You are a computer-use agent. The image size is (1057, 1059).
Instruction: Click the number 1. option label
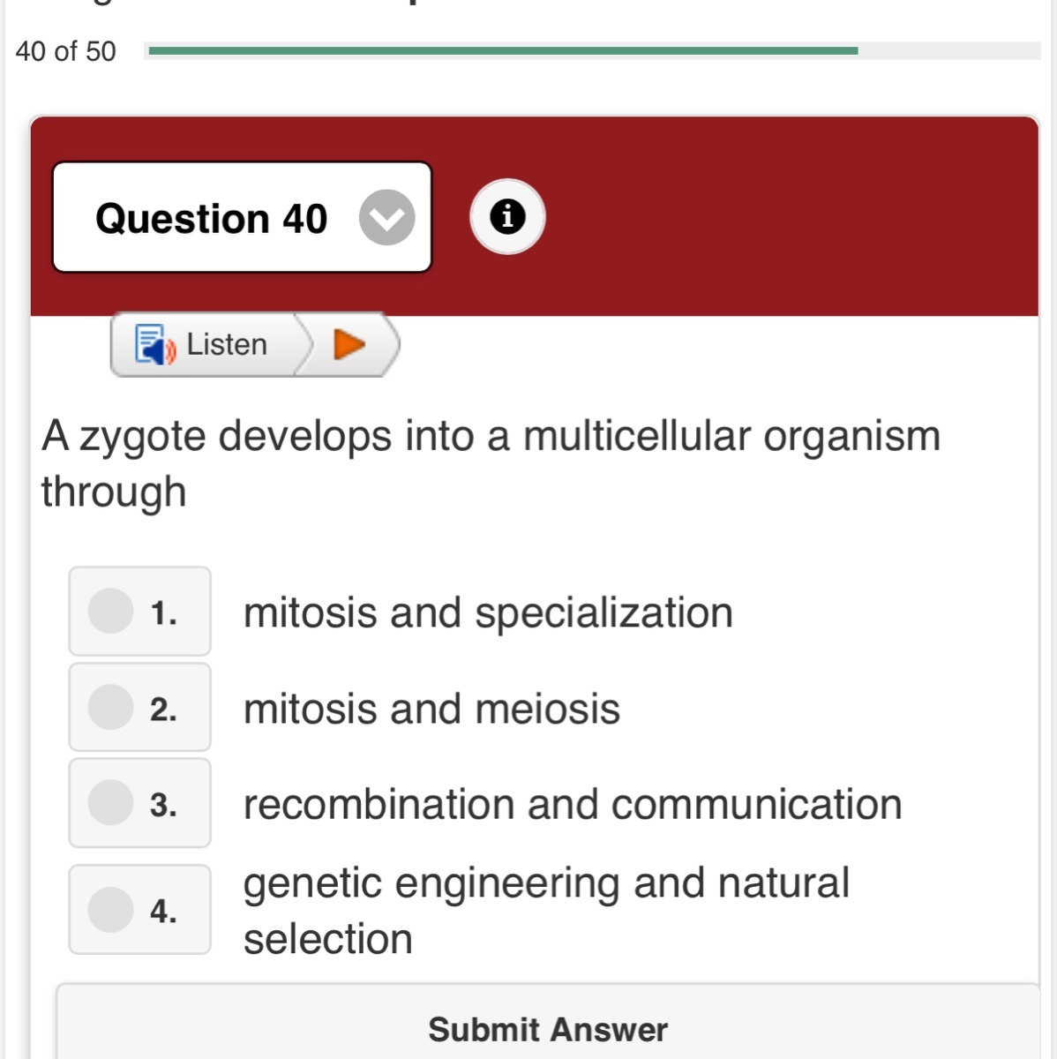click(163, 612)
